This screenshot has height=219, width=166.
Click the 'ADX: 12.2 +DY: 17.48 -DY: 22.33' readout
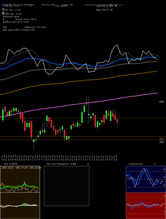coord(21,168)
